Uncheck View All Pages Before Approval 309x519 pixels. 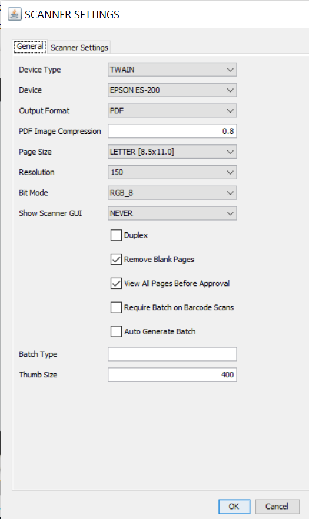pos(116,283)
